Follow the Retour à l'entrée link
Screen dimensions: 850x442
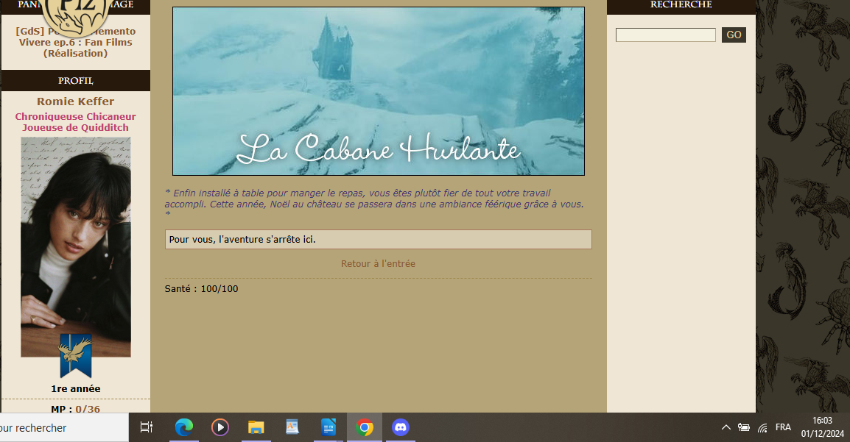coord(378,263)
